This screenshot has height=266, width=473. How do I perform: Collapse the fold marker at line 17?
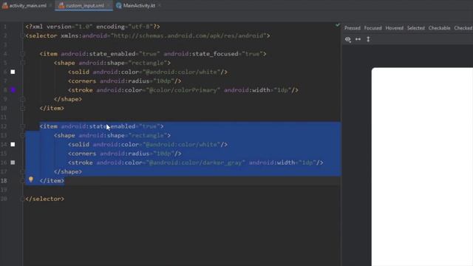[22, 171]
